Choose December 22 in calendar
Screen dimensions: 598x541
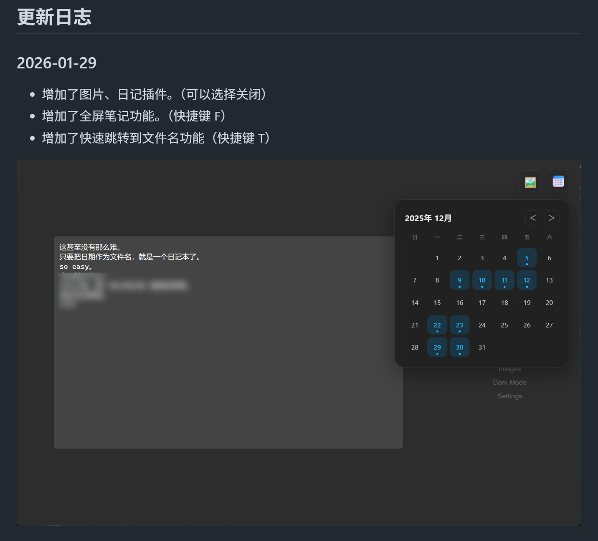437,325
